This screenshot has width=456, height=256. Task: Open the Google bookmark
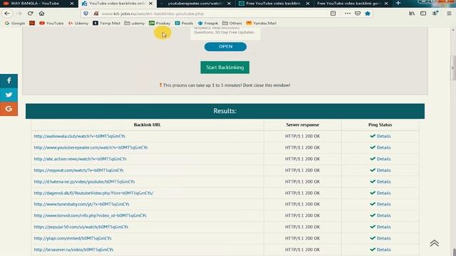[x=15, y=23]
